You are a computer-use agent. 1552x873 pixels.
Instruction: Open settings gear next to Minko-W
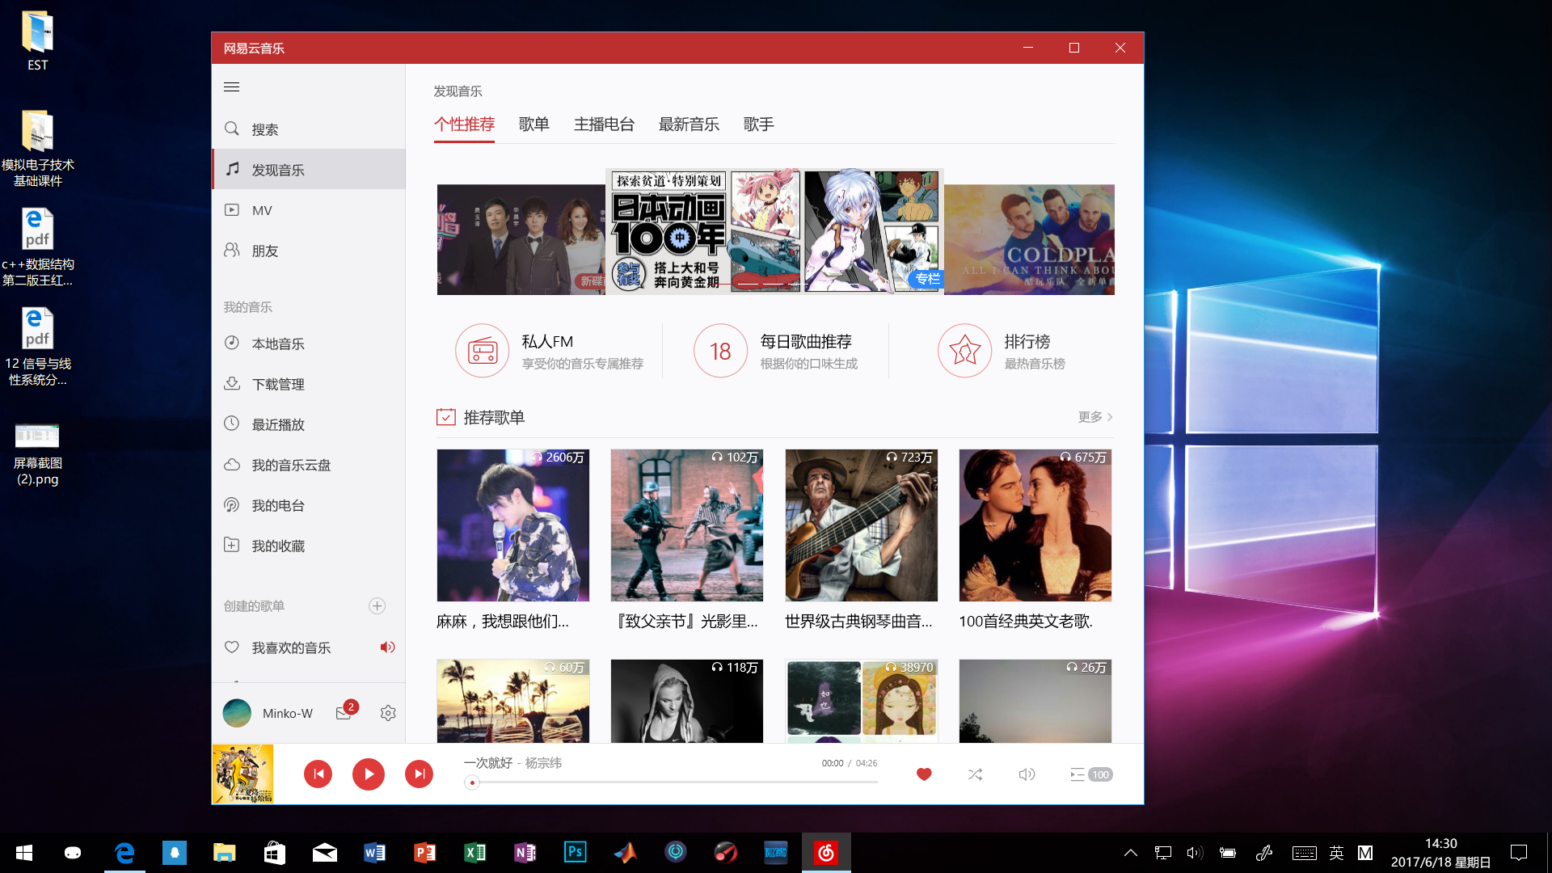click(x=388, y=713)
